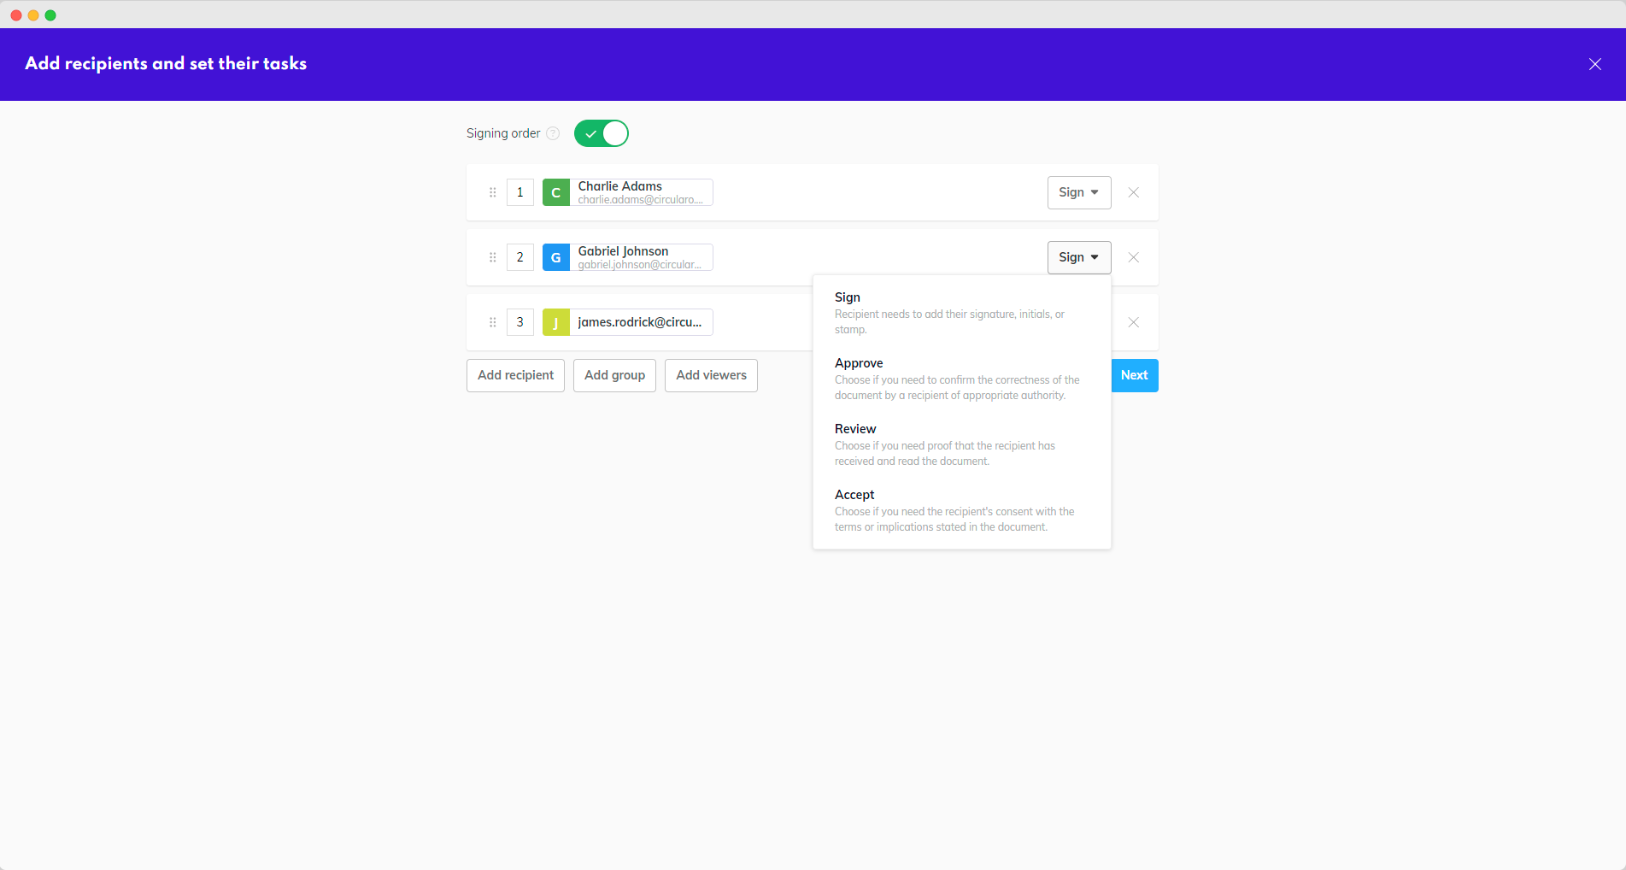
Task: Collapse the Sign dropdown for Gabriel Johnson
Action: tap(1078, 257)
